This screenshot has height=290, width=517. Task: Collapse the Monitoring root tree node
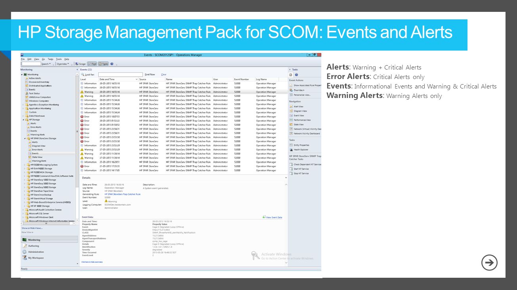[x=22, y=74]
